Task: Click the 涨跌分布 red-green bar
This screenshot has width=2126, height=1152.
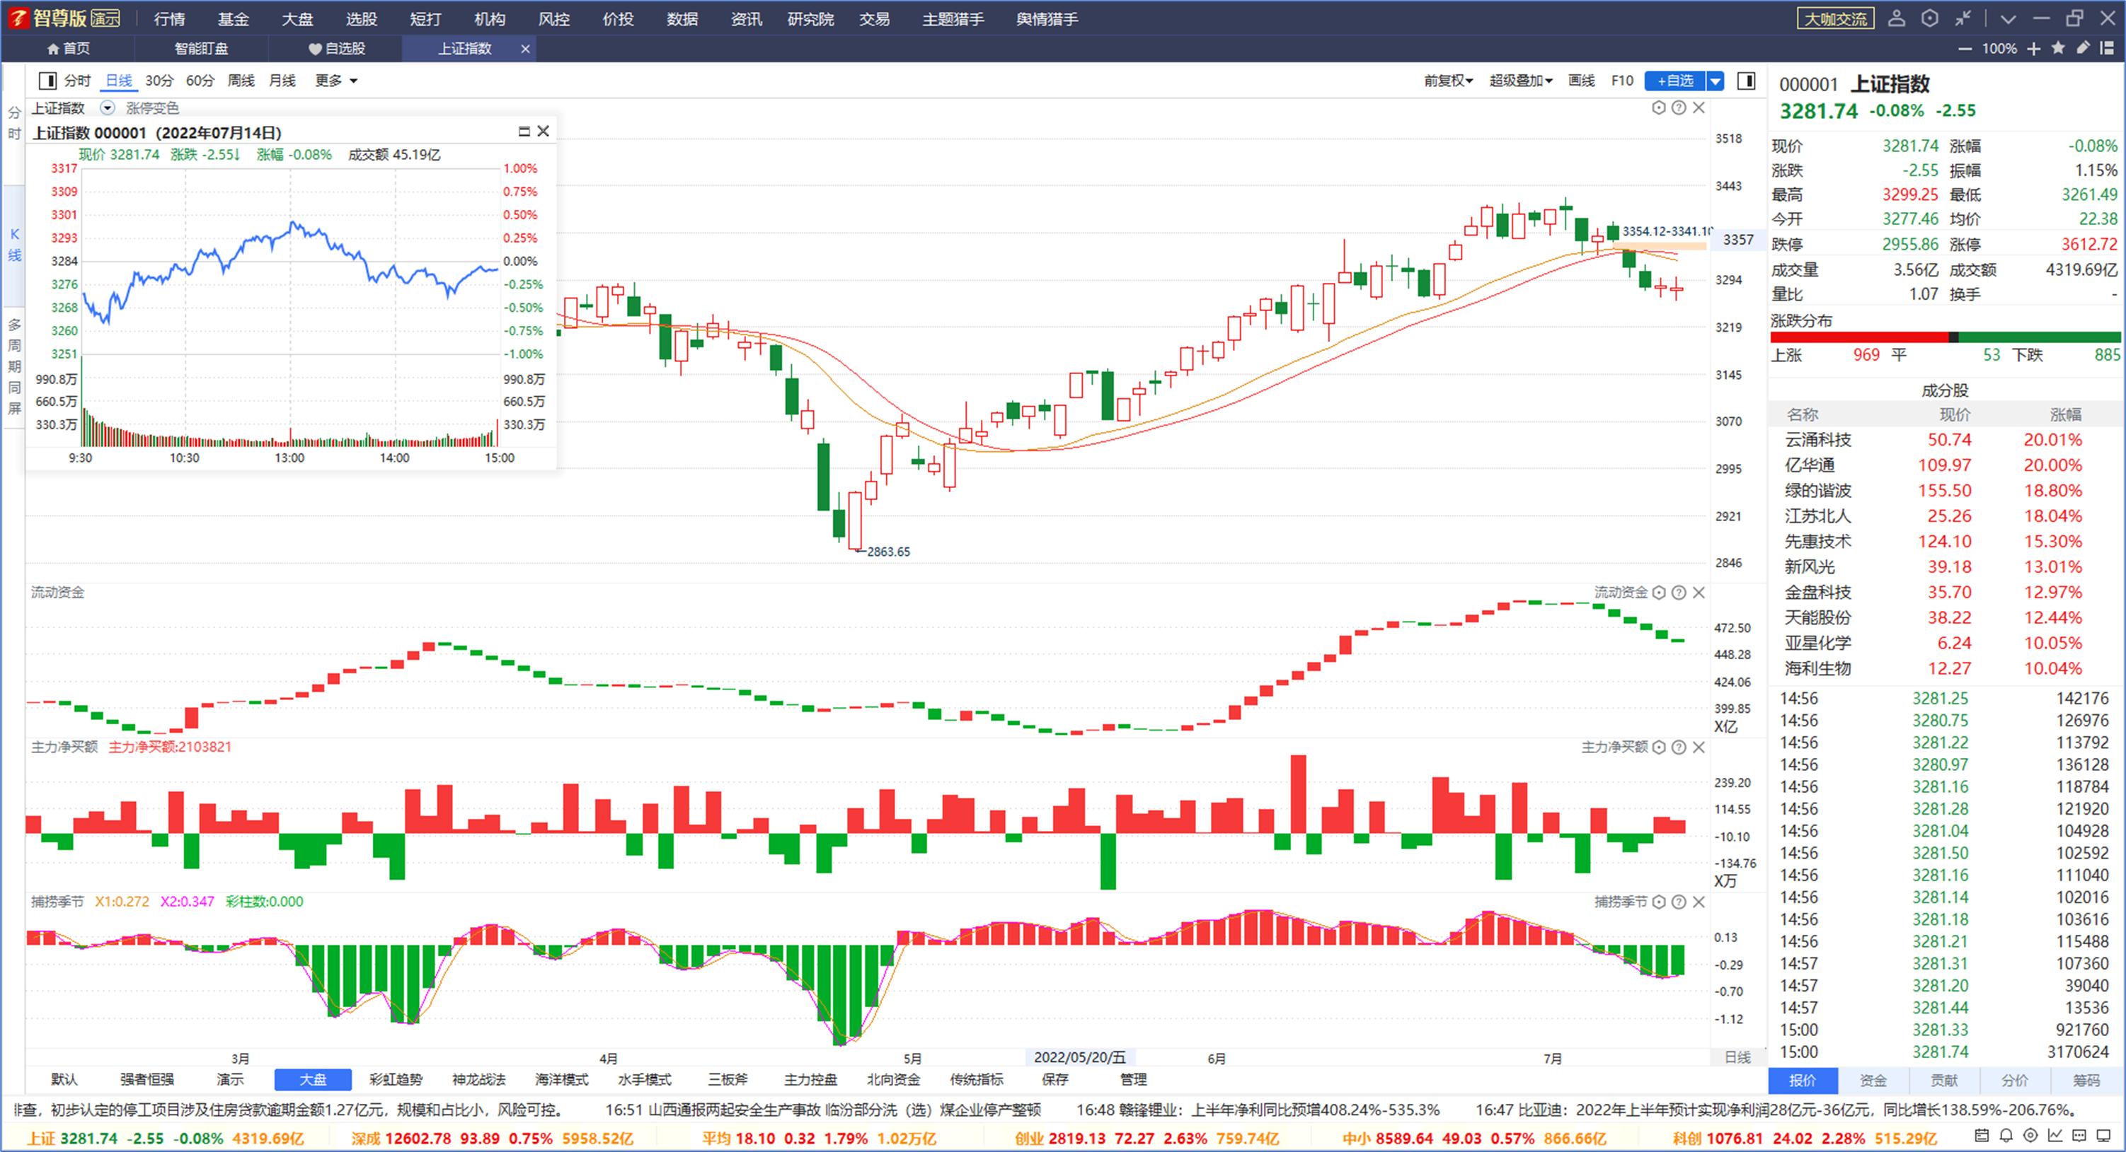Action: point(1946,337)
